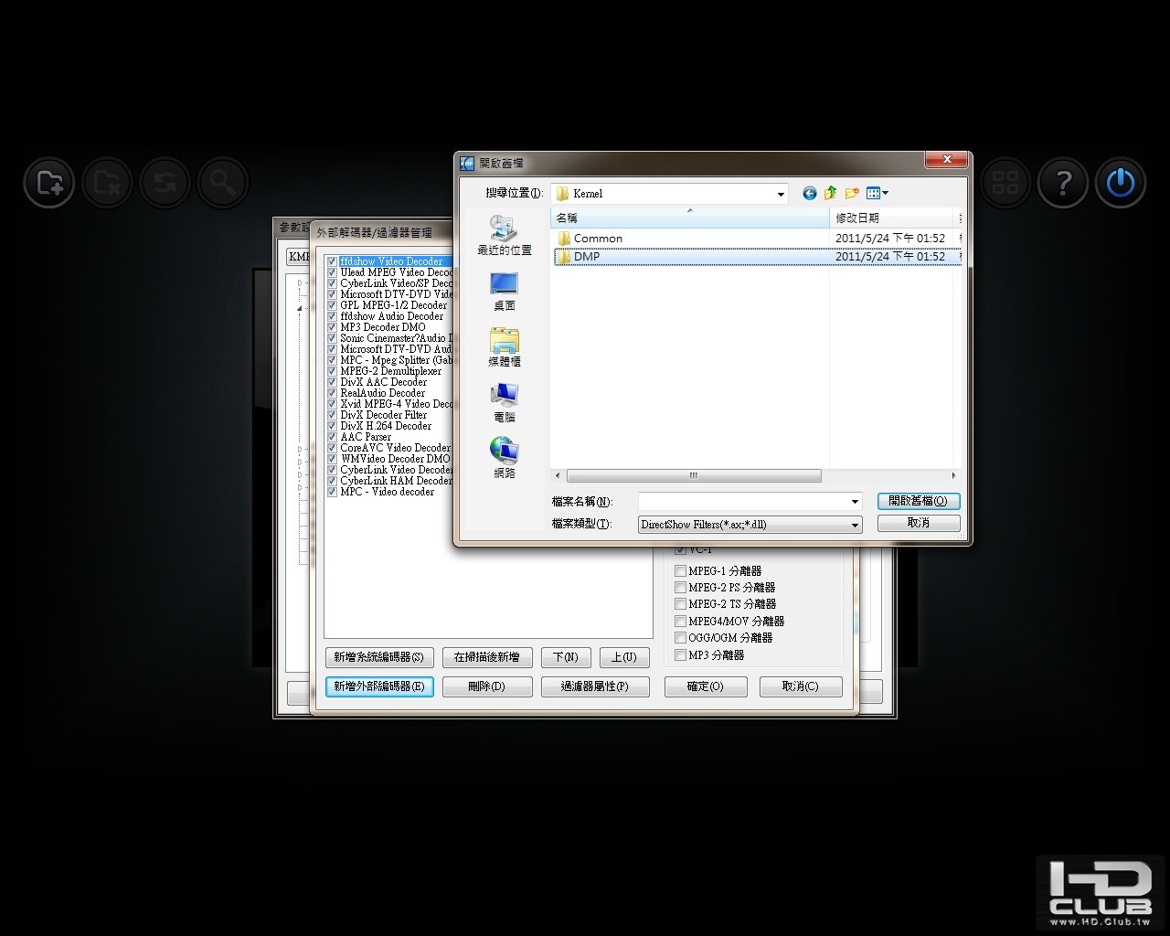Click the circular refresh icon
Screen dimensions: 1170x936
(x=165, y=183)
